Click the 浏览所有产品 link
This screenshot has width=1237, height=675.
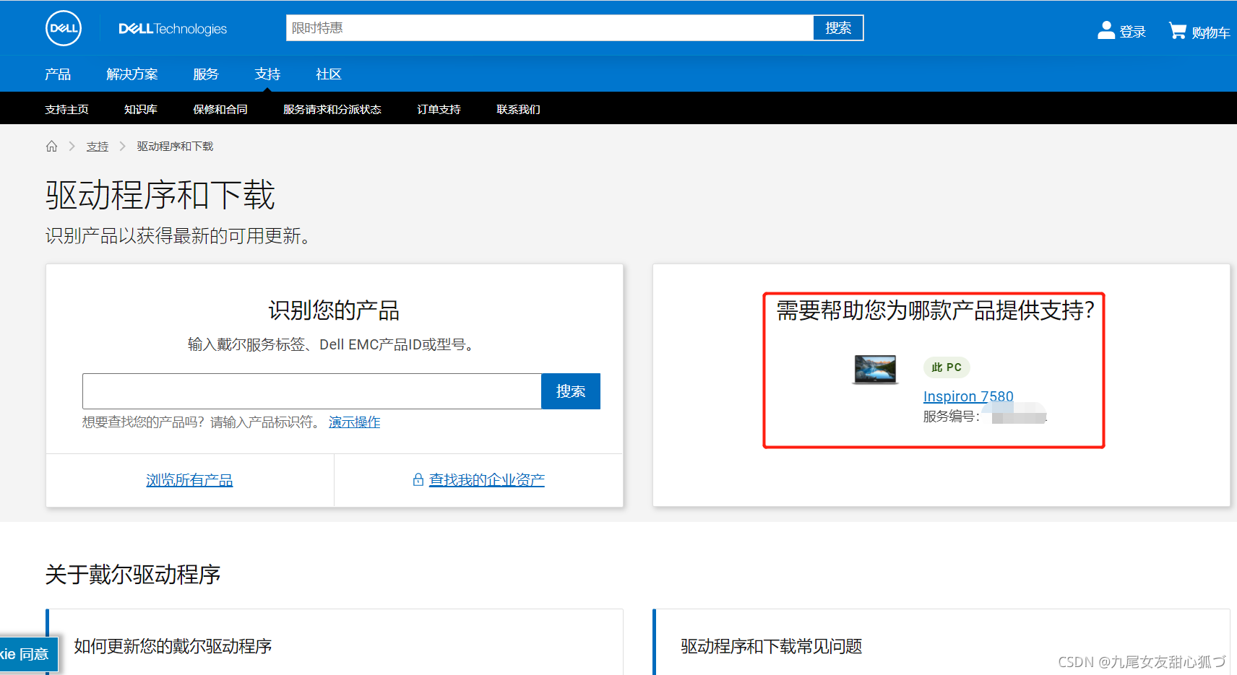tap(189, 480)
